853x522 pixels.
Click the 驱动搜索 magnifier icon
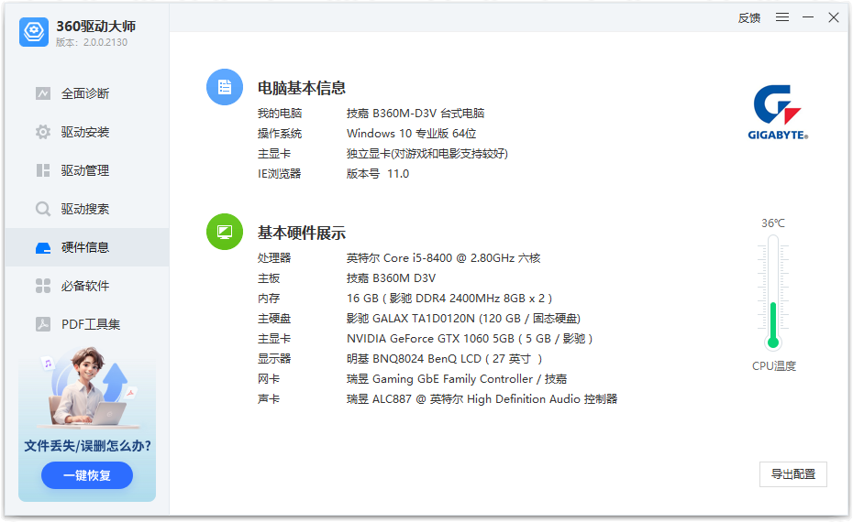43,209
